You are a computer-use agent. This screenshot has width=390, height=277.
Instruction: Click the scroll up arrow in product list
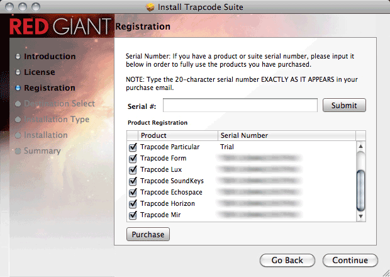coord(360,146)
